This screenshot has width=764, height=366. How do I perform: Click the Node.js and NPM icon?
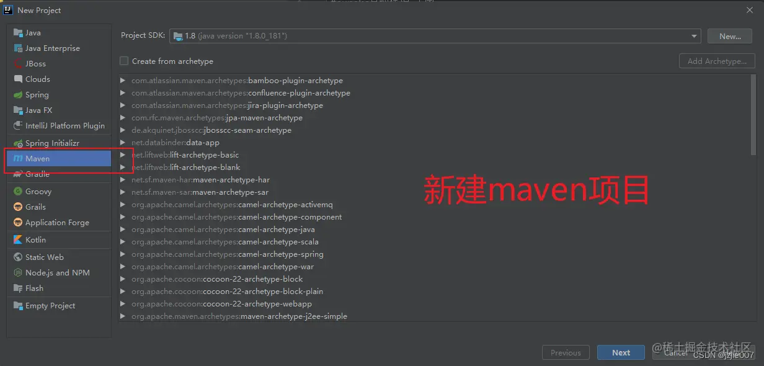[19, 272]
